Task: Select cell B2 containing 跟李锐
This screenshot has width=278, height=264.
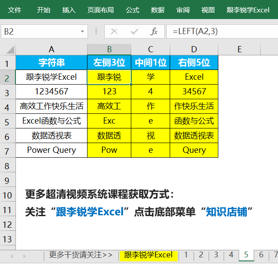Action: [109, 77]
